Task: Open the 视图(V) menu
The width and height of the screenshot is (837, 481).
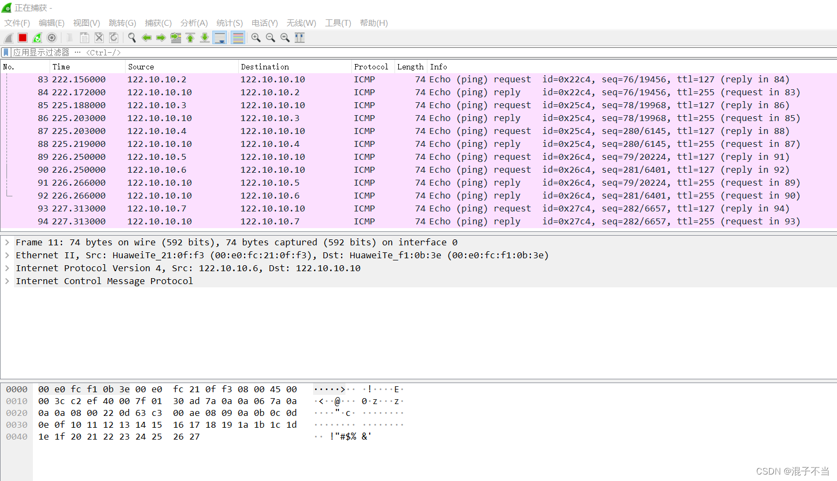Action: pyautogui.click(x=87, y=23)
